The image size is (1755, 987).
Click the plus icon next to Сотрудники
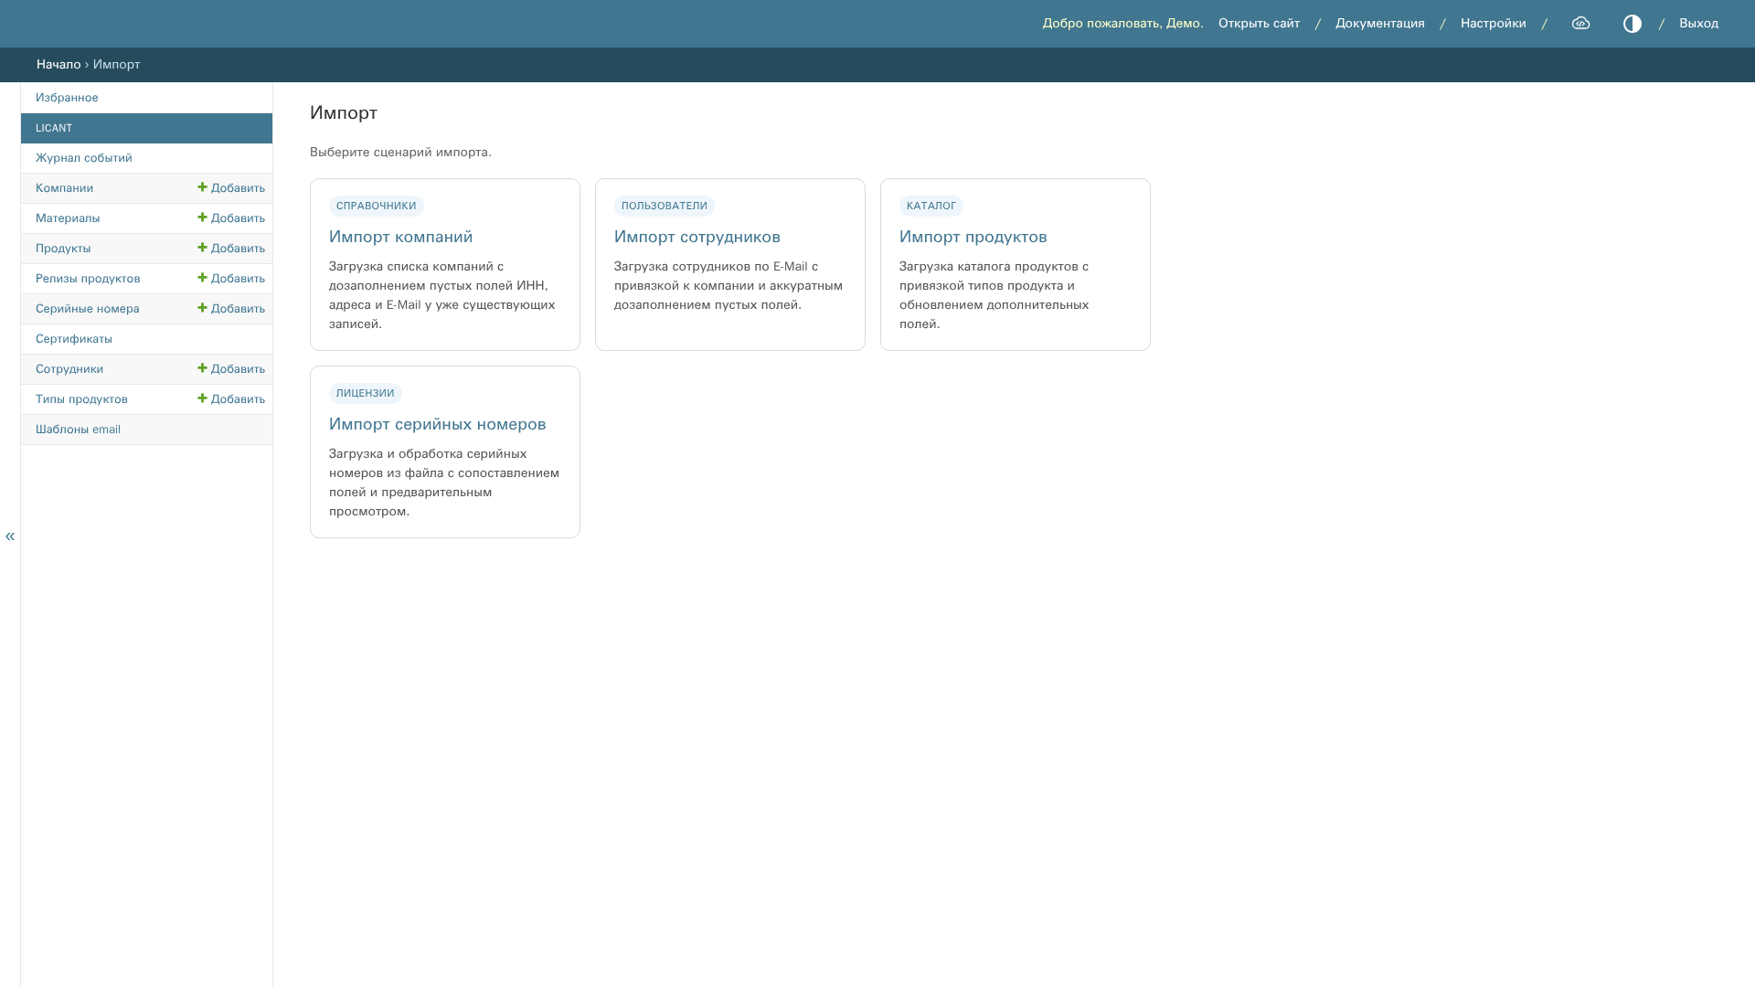[x=202, y=368]
